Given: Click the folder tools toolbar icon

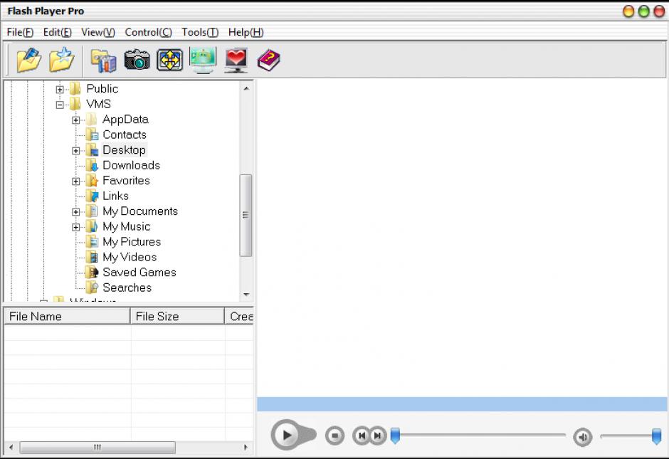Looking at the screenshot, I should coord(103,60).
